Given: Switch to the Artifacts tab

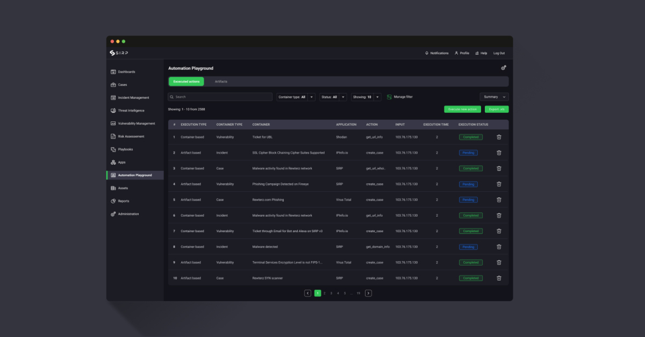Looking at the screenshot, I should pos(221,81).
